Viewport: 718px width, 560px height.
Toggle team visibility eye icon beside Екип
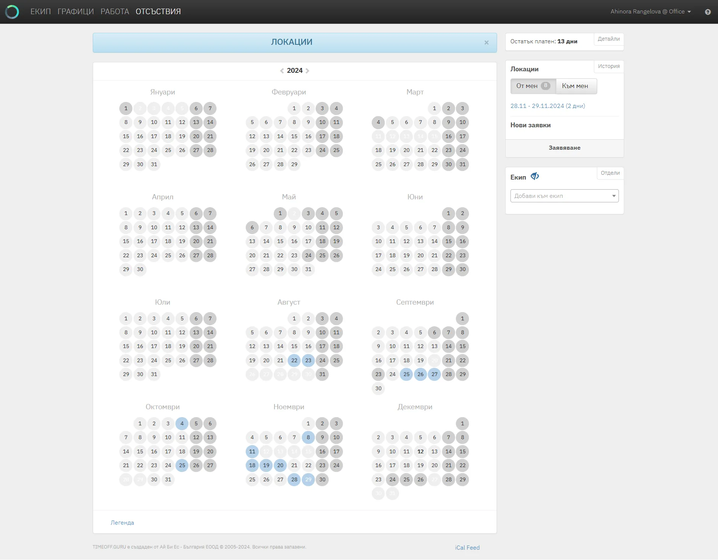[x=535, y=176]
